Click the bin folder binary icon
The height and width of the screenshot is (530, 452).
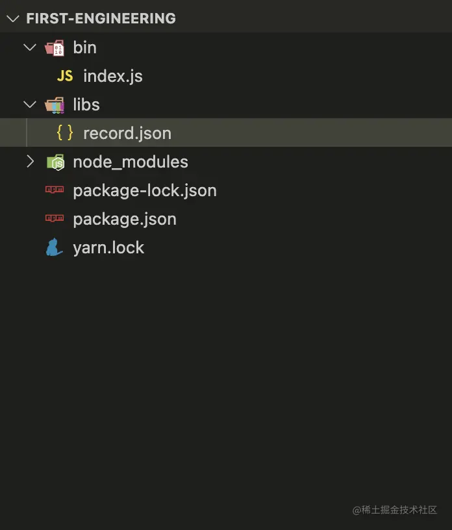coord(55,47)
